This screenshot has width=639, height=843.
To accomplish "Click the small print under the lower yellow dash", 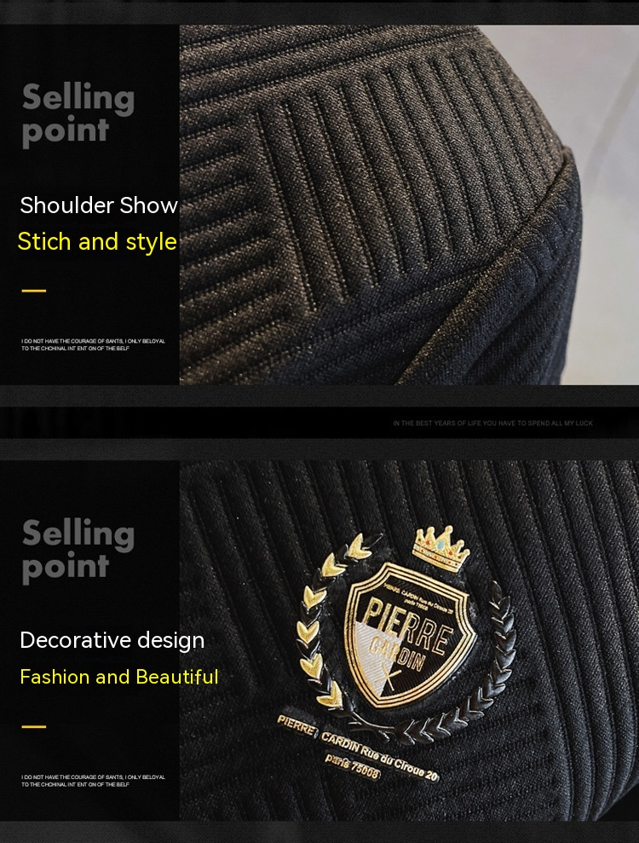I will tap(93, 781).
